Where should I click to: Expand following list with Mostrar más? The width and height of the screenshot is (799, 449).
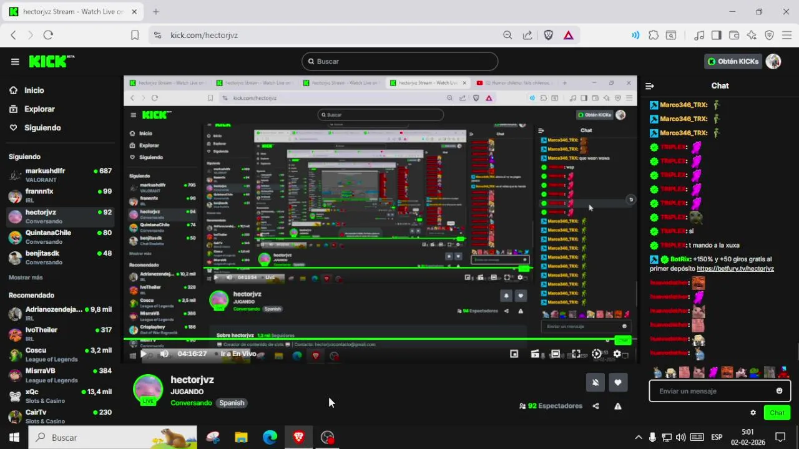(x=26, y=278)
